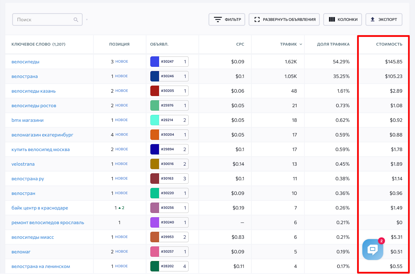Viewport: 415px width, 274px height.
Task: Open keyword bmx магазини
Action: click(x=27, y=120)
